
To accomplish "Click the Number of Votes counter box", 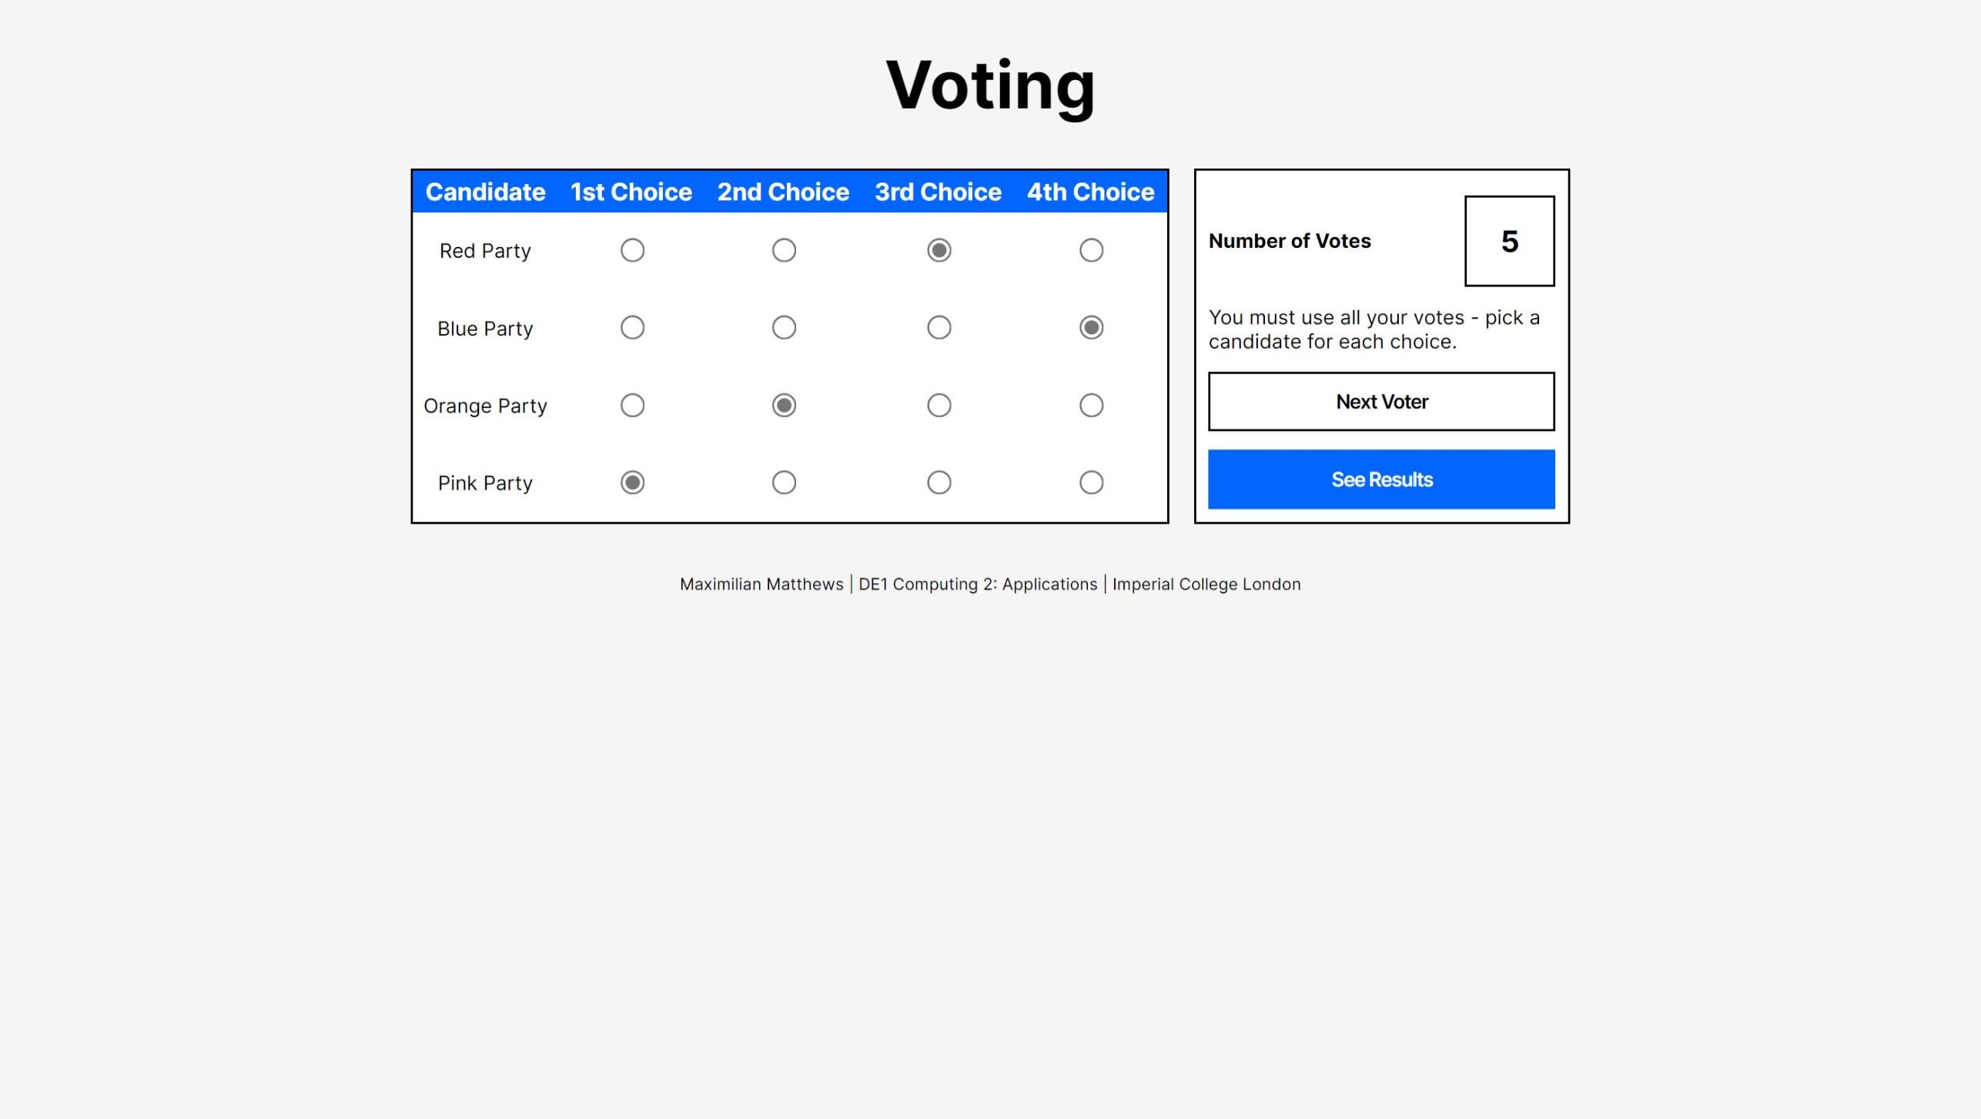I will pyautogui.click(x=1509, y=241).
